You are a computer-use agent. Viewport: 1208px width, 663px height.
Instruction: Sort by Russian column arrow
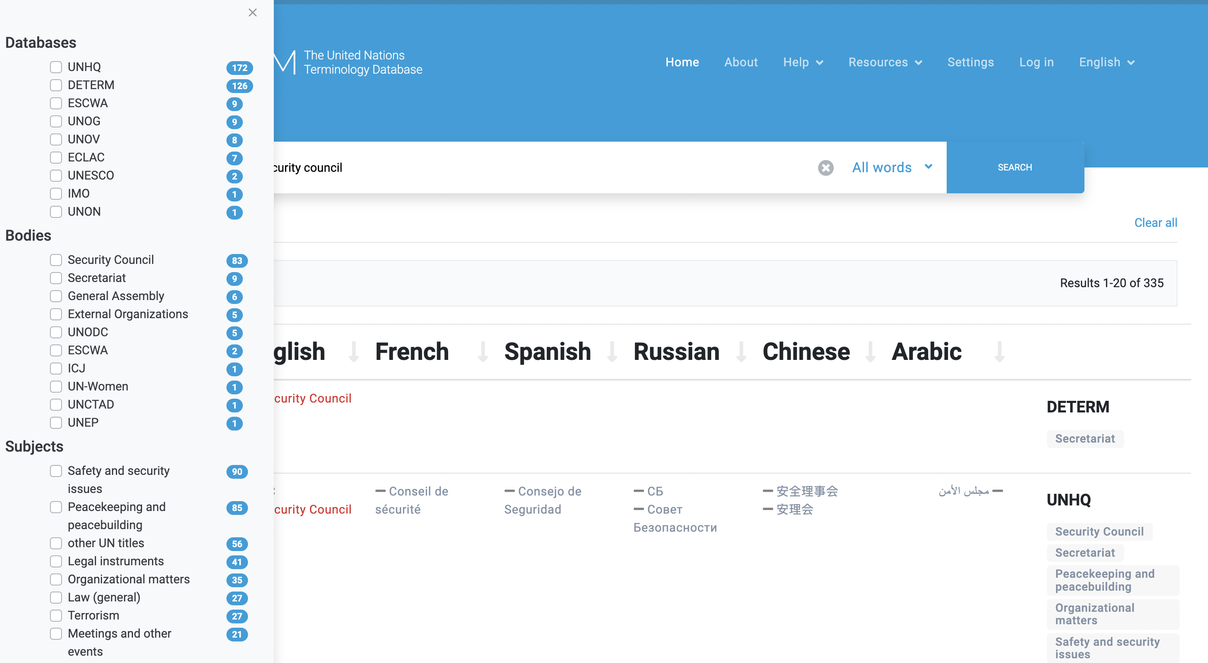point(741,352)
